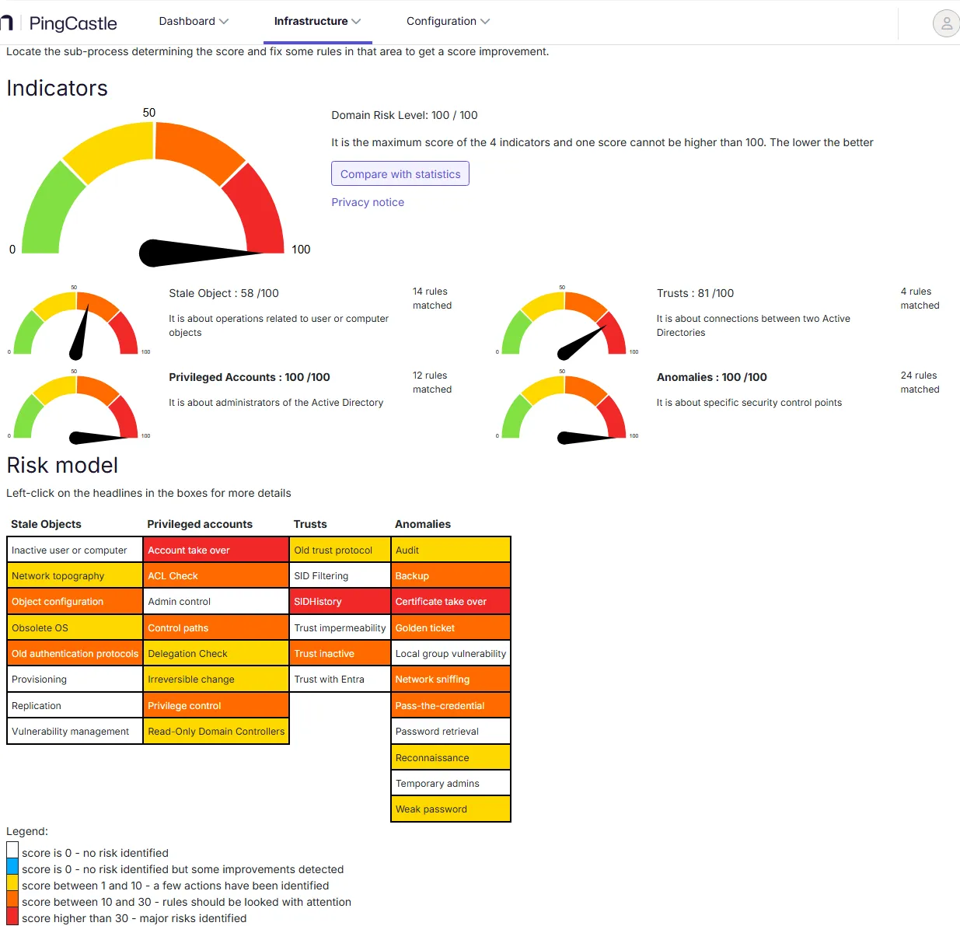960x926 pixels.
Task: Click the blue legend color swatch
Action: tap(12, 867)
